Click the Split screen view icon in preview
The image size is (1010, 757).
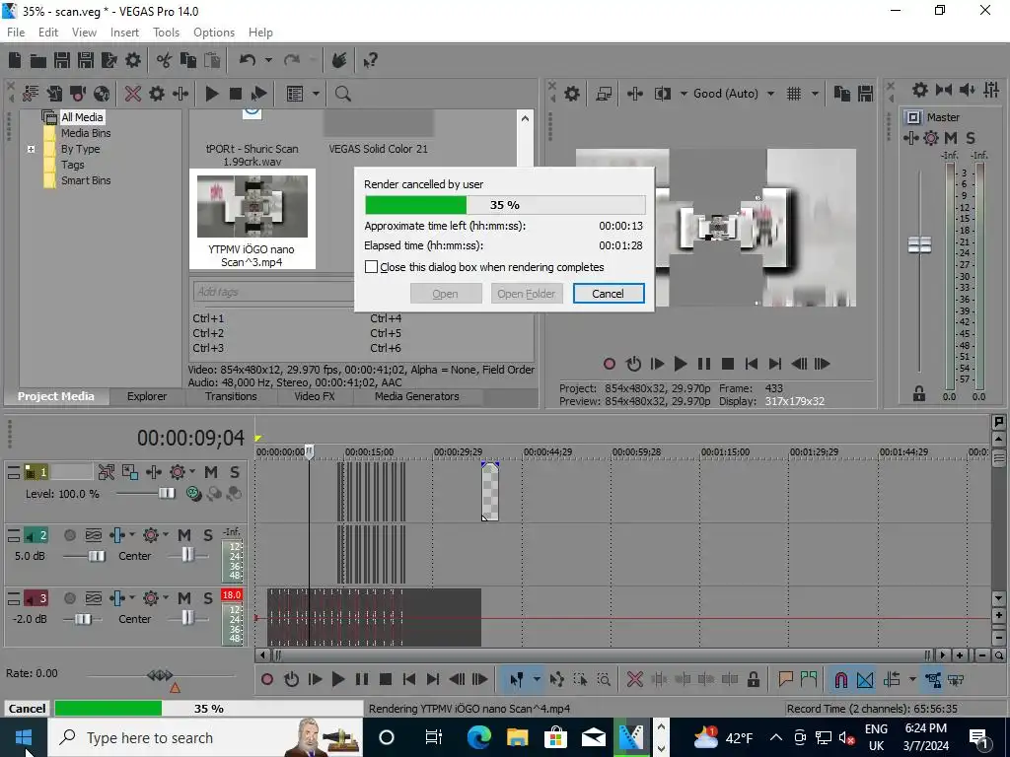point(663,94)
